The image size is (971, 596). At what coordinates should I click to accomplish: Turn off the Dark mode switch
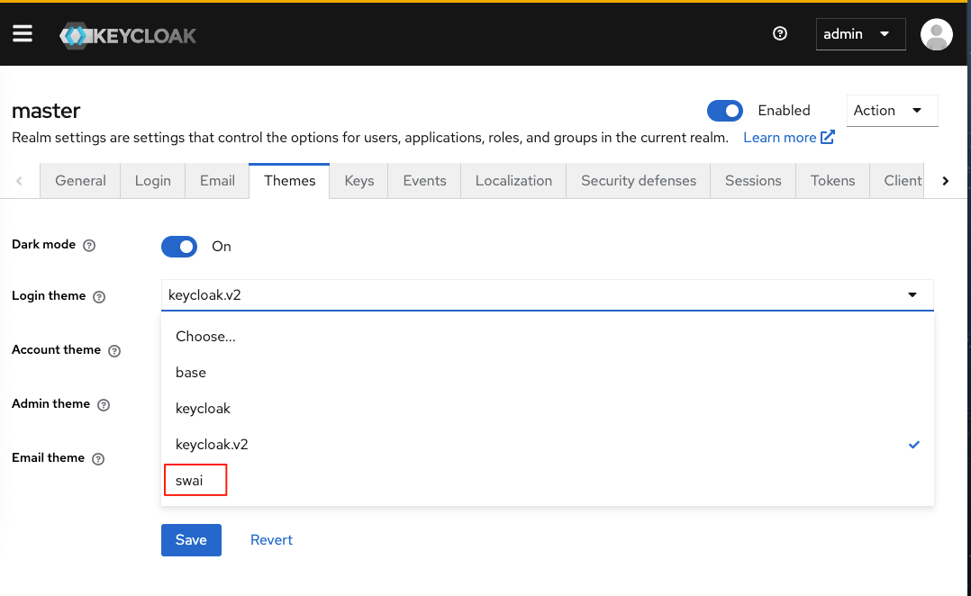point(179,247)
